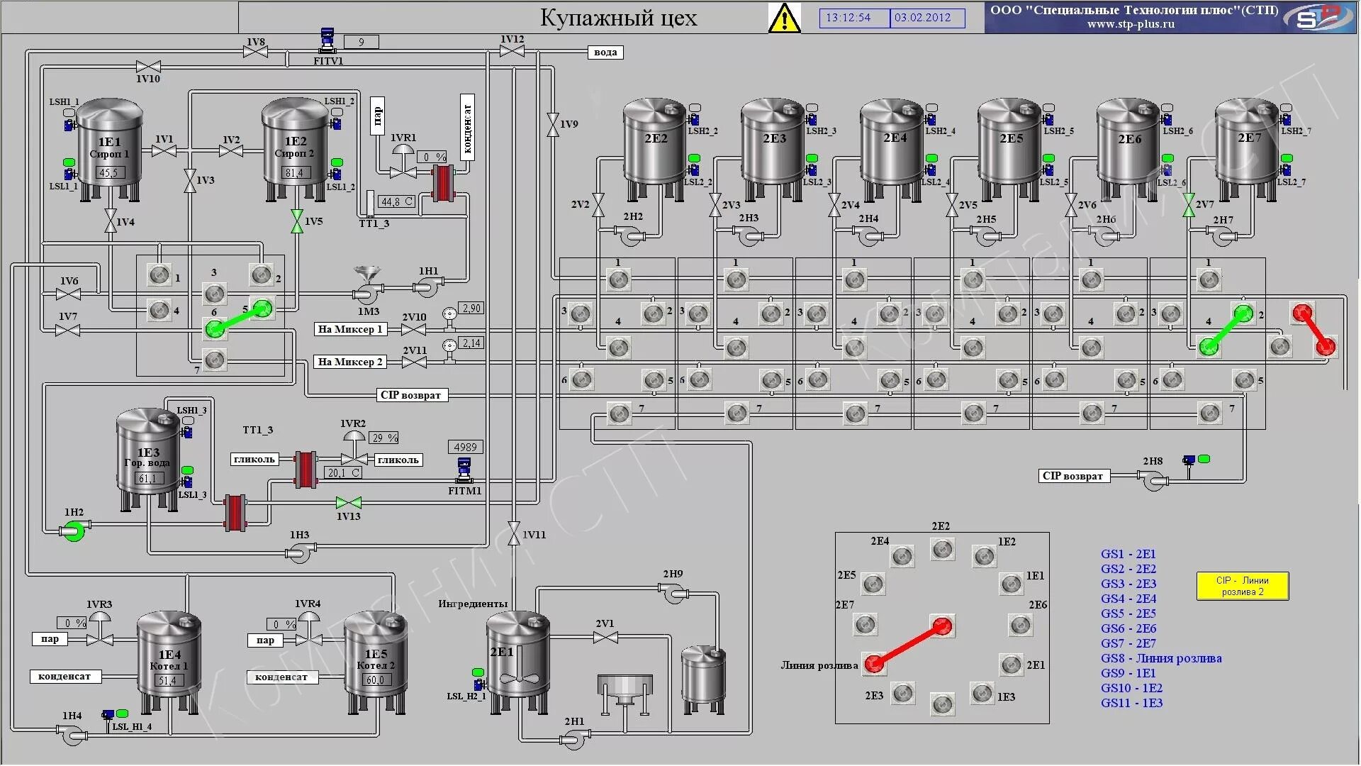The width and height of the screenshot is (1361, 766).
Task: Click the GS8 - Линия розлива entry
Action: 1160,658
